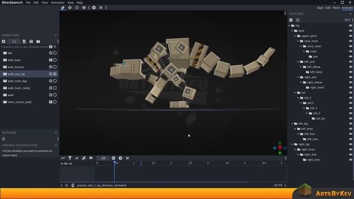Collapse the left_leg group
Image resolution: width=354 pixels, height=199 pixels.
(292, 124)
